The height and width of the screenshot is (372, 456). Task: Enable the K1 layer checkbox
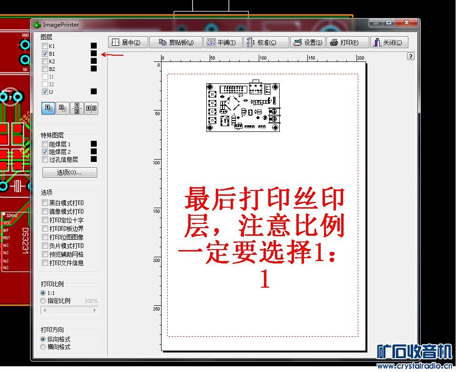pos(45,46)
